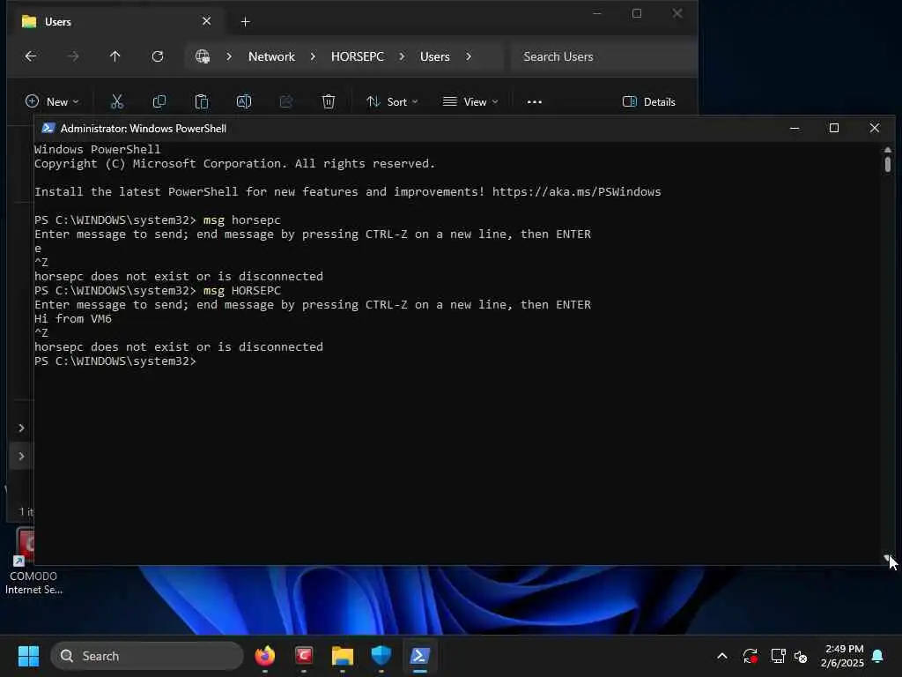Image resolution: width=902 pixels, height=677 pixels.
Task: Click the muted volume tray icon
Action: pyautogui.click(x=800, y=656)
